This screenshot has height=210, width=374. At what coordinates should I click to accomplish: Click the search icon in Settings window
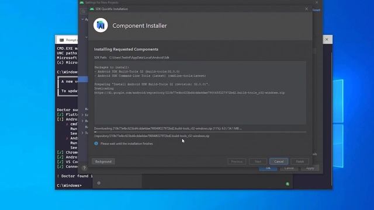coord(83,11)
